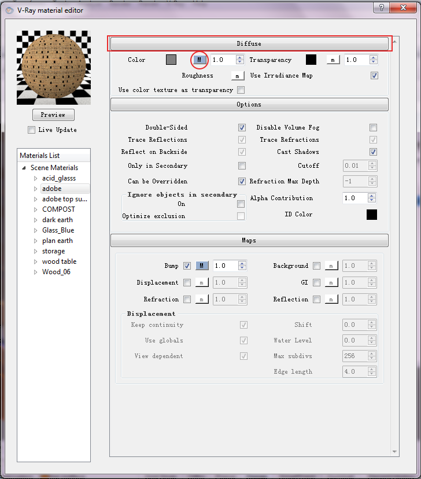421x479 pixels.
Task: Click the material preview sphere thumbnail
Action: tap(54, 68)
